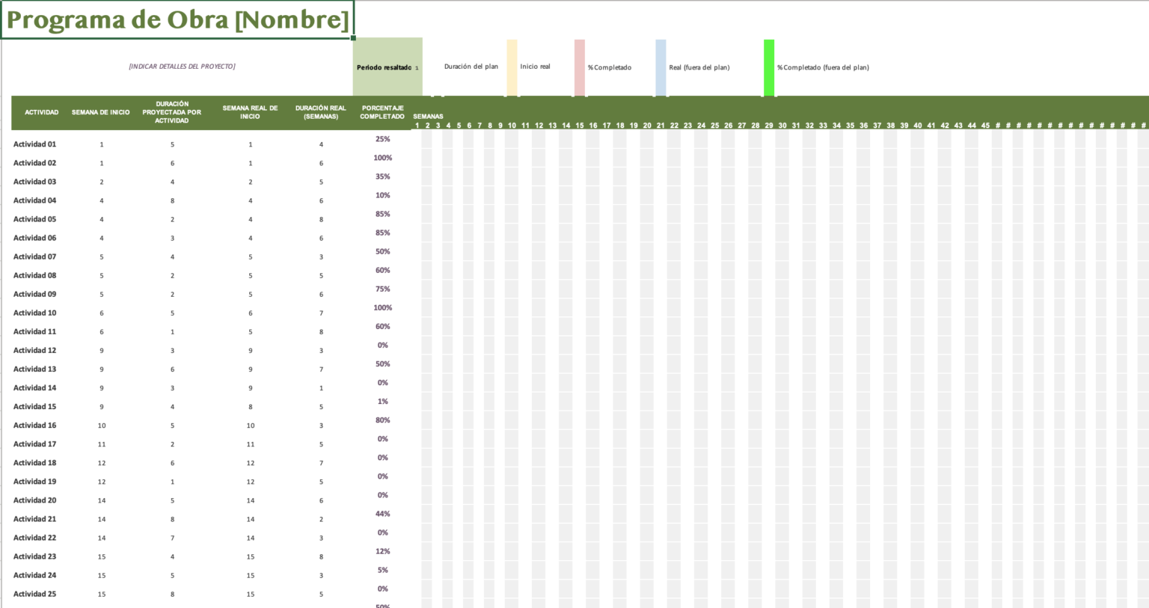Select the SEMANA DE INICIO header cell
1149x608 pixels.
click(101, 112)
